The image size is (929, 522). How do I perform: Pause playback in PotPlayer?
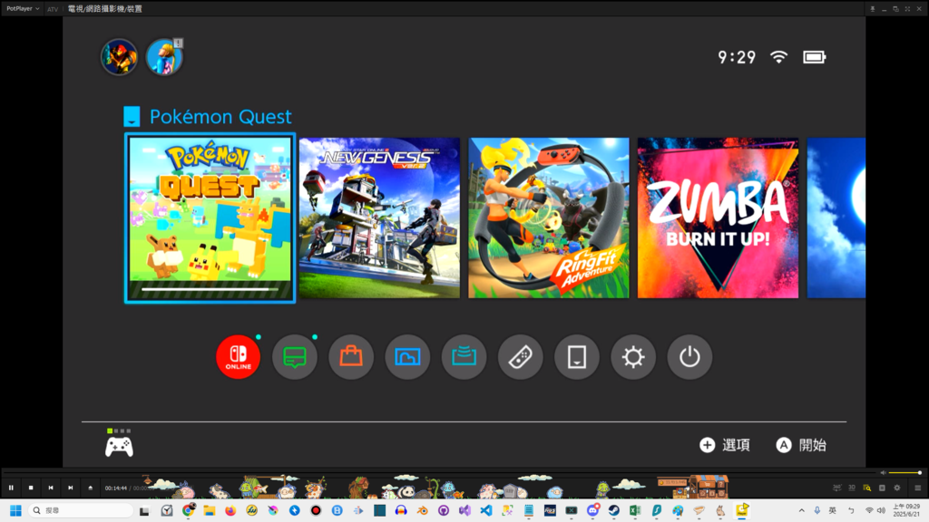(x=11, y=488)
